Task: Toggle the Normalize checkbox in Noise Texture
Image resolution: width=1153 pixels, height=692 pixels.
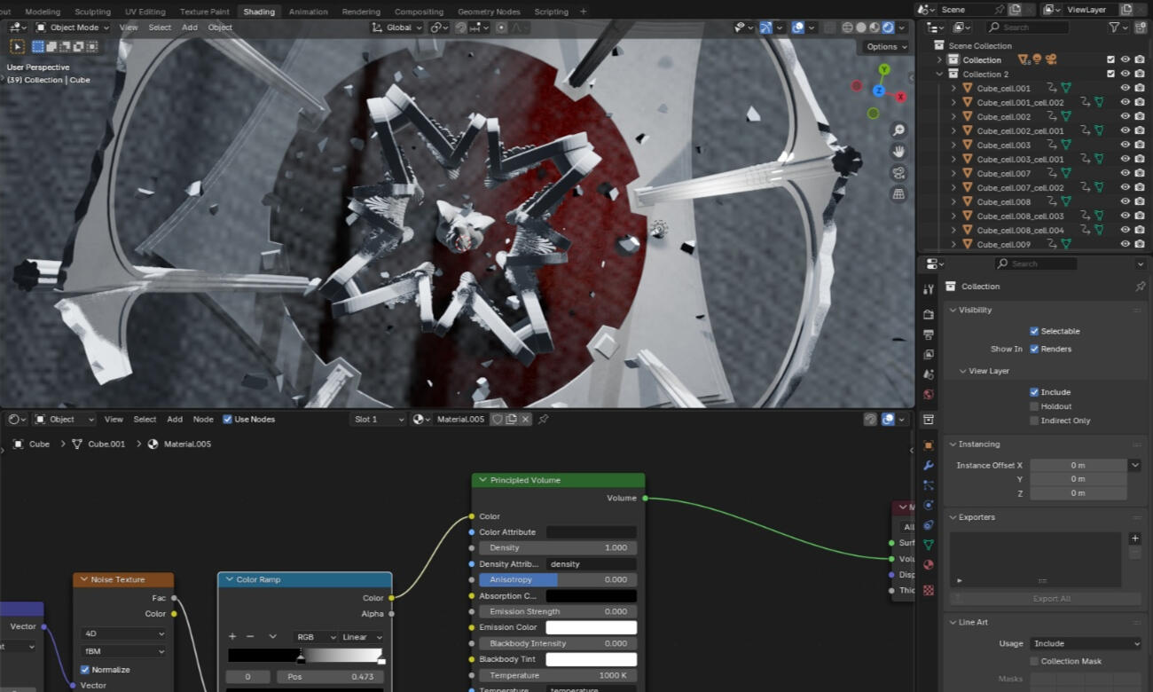Action: tap(85, 670)
